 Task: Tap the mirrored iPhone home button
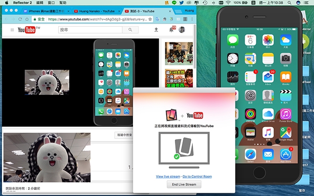tap(259, 172)
